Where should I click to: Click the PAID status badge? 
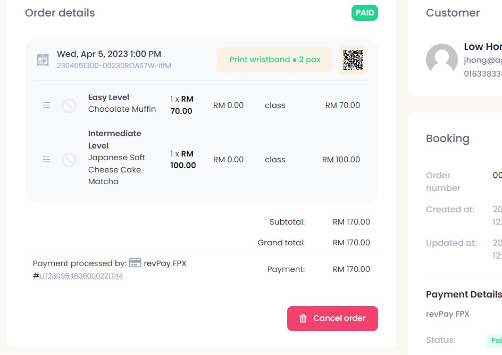(x=364, y=13)
